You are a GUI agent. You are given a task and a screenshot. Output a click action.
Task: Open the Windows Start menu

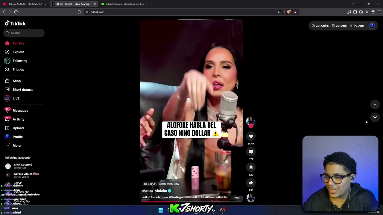(x=161, y=210)
